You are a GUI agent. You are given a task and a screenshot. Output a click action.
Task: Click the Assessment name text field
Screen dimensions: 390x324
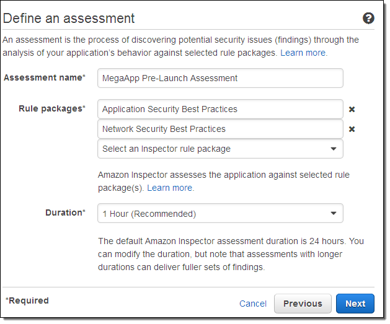[x=220, y=78]
